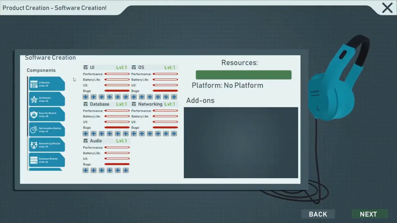The image size is (397, 223).
Task: Select the QA Module component
Action: tap(47, 99)
